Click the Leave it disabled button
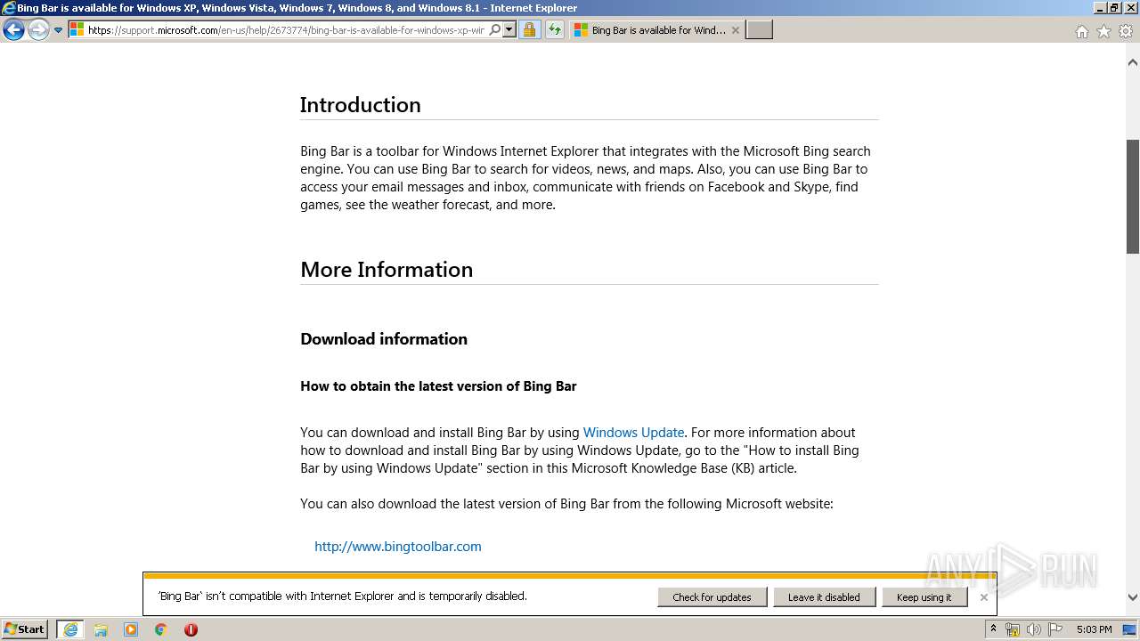The height and width of the screenshot is (641, 1140). pos(824,596)
